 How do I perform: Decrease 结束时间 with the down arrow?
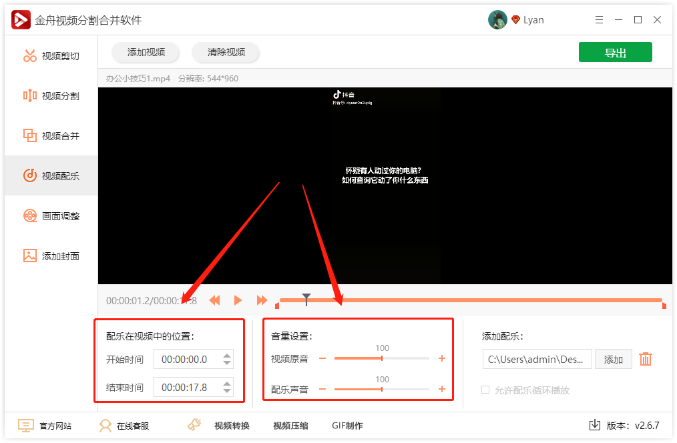[x=227, y=391]
